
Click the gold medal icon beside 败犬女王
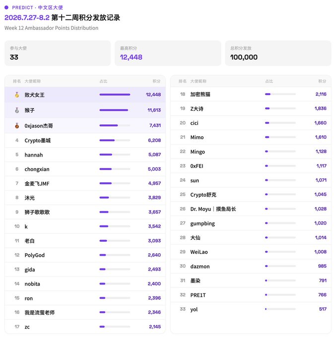[x=17, y=95]
